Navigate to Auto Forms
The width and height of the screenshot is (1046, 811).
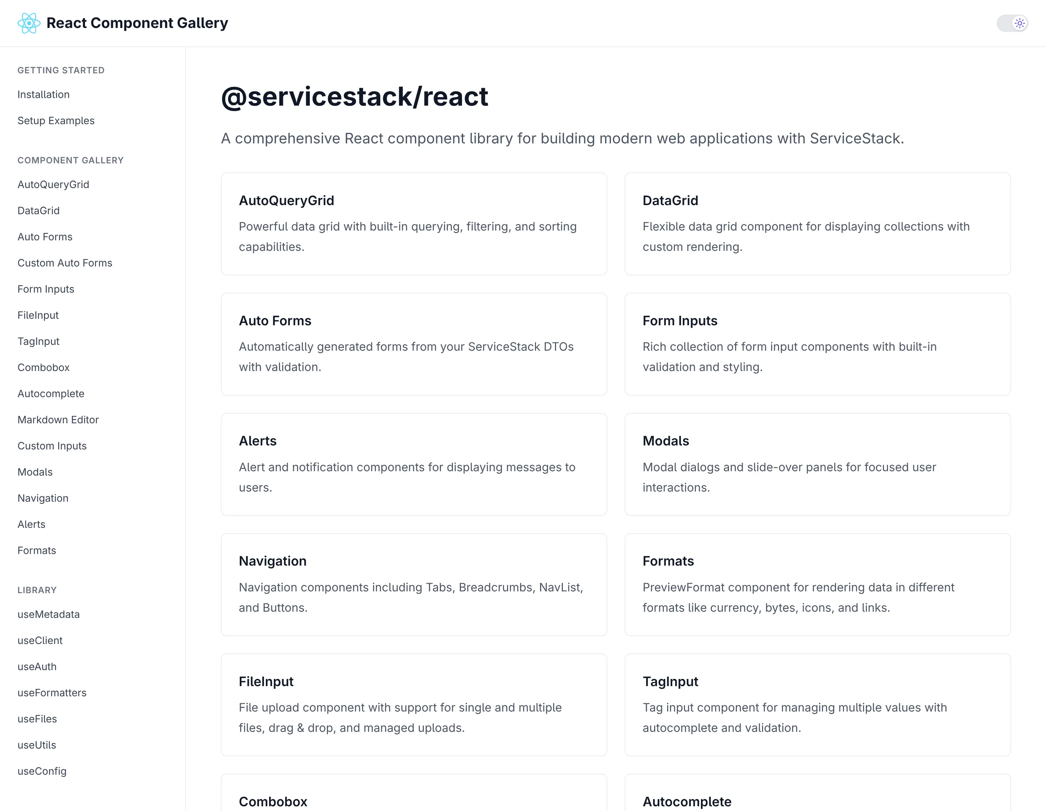click(x=45, y=236)
